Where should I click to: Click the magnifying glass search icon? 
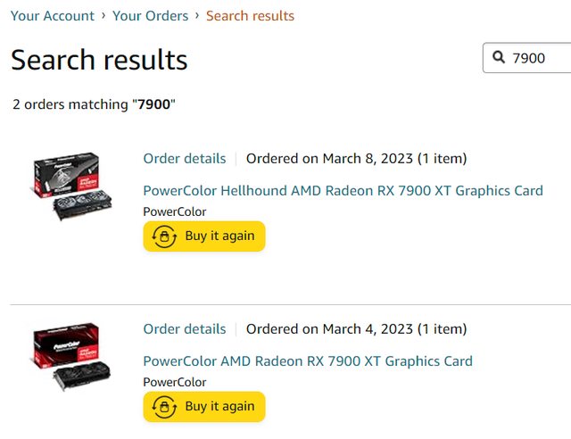(x=498, y=58)
